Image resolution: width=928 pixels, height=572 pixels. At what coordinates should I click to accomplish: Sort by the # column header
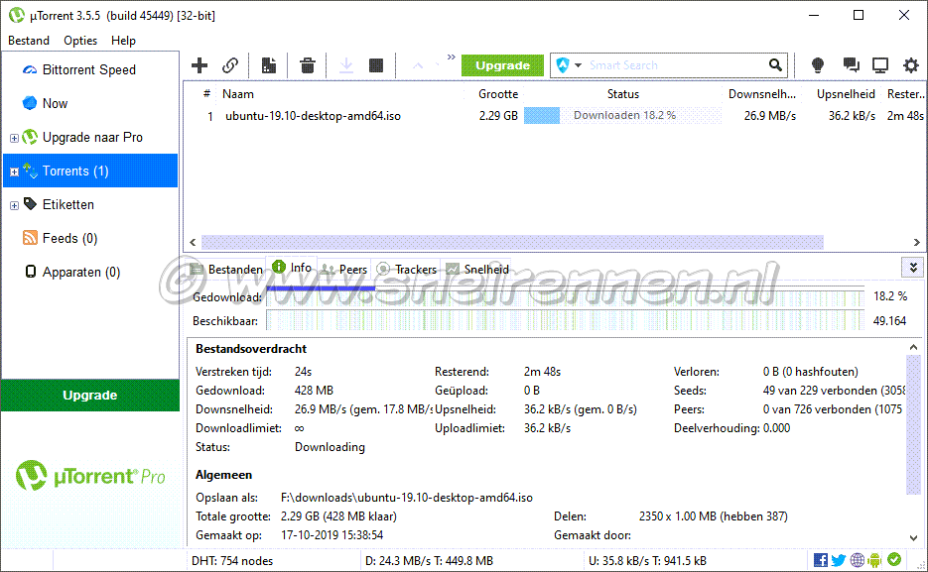pyautogui.click(x=206, y=94)
